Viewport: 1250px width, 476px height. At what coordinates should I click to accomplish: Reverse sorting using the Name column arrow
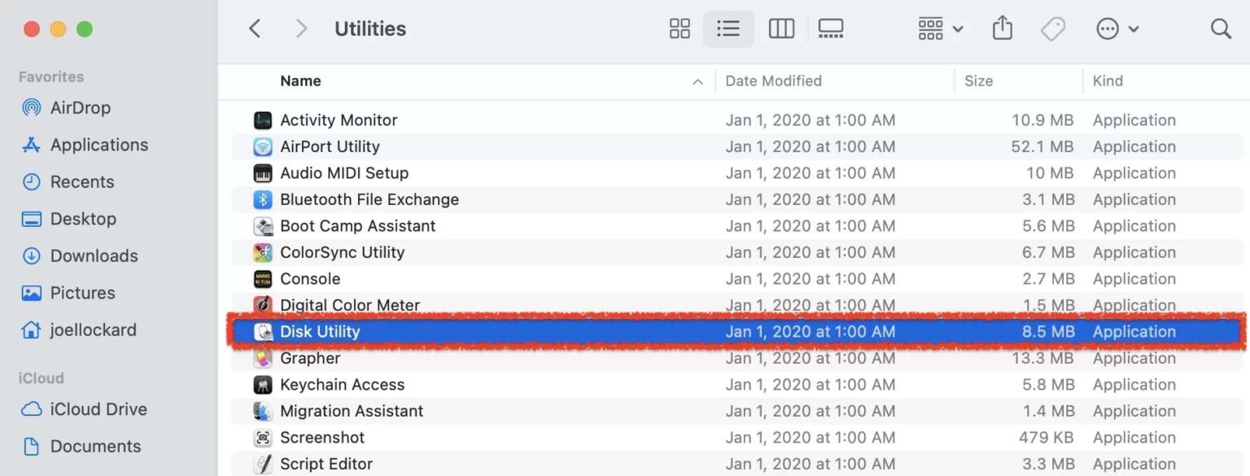[697, 81]
